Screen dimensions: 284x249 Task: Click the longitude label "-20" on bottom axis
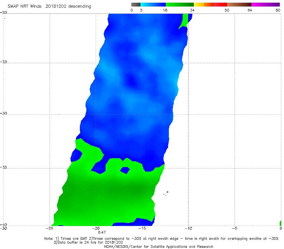click(x=96, y=228)
